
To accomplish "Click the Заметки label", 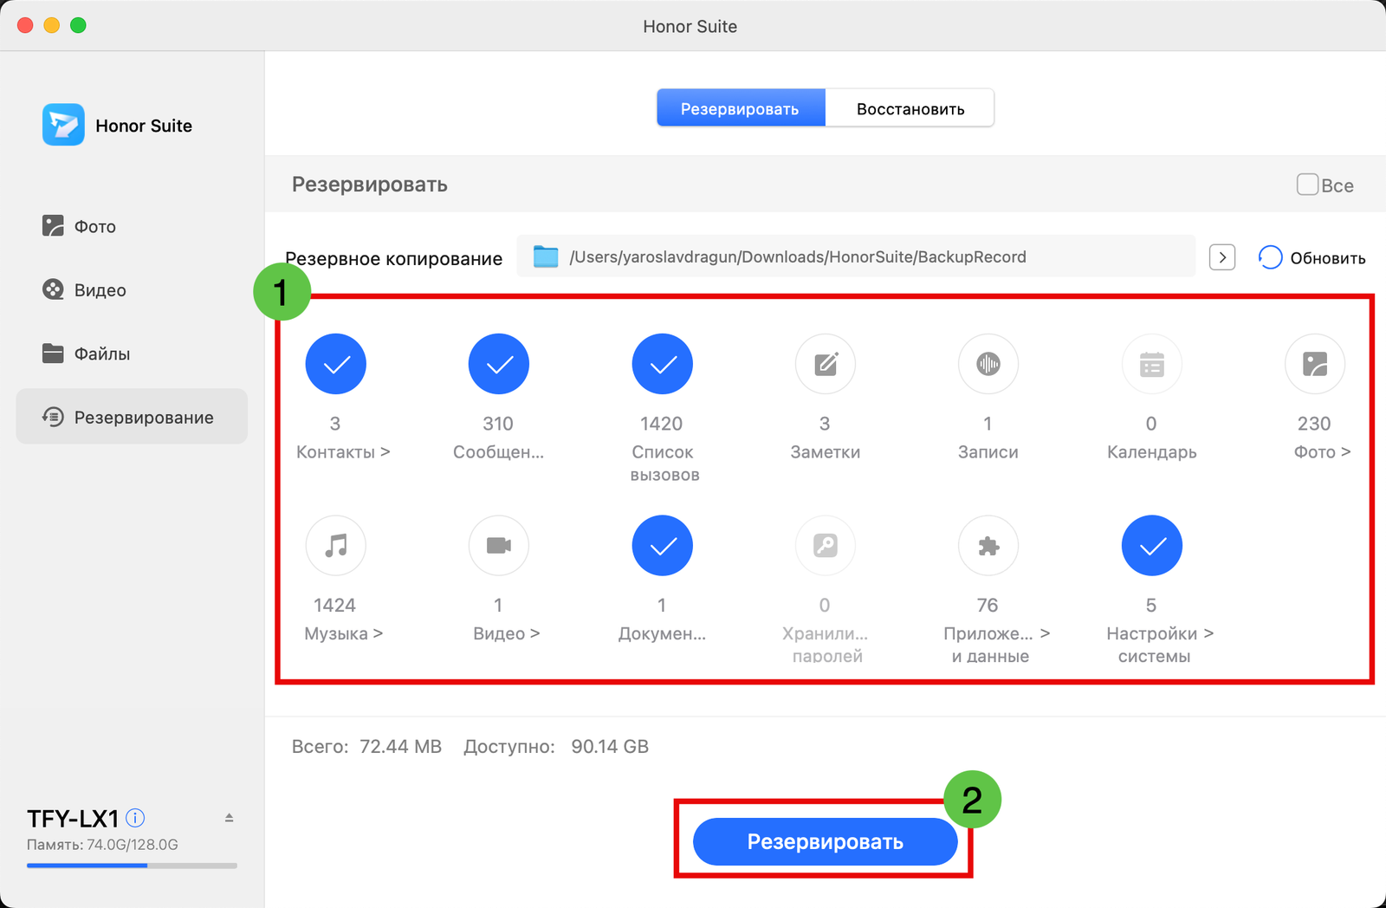I will pyautogui.click(x=826, y=452).
